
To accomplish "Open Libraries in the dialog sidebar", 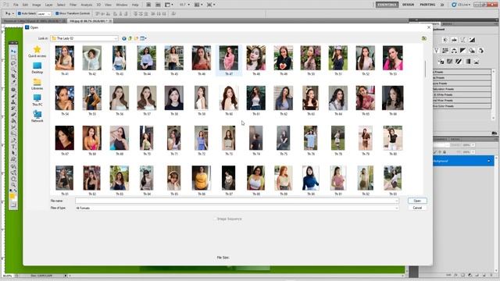I will (37, 84).
